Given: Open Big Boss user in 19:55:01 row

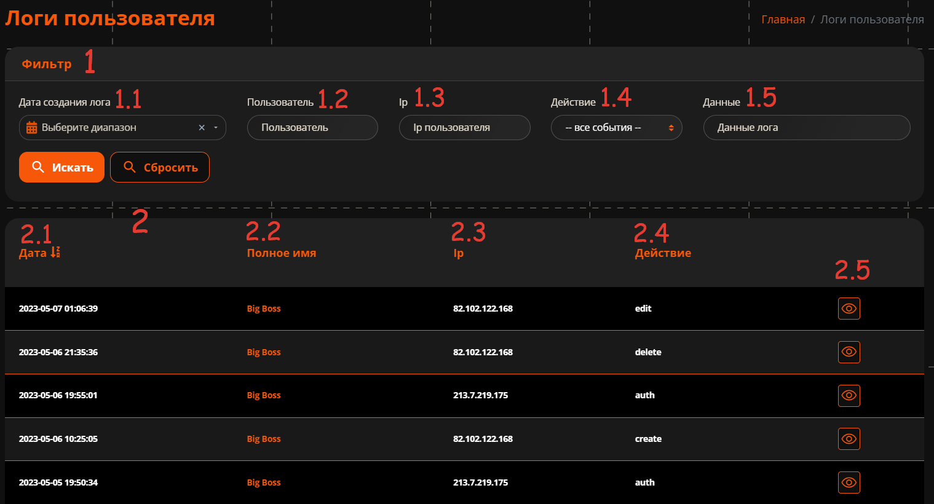Looking at the screenshot, I should pos(264,395).
